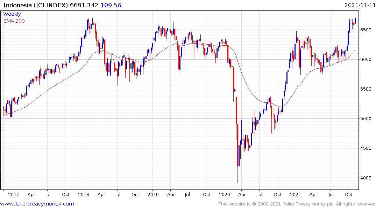This screenshot has width=376, height=209.
Task: Click the 6000 price axis label
Action: click(x=366, y=60)
